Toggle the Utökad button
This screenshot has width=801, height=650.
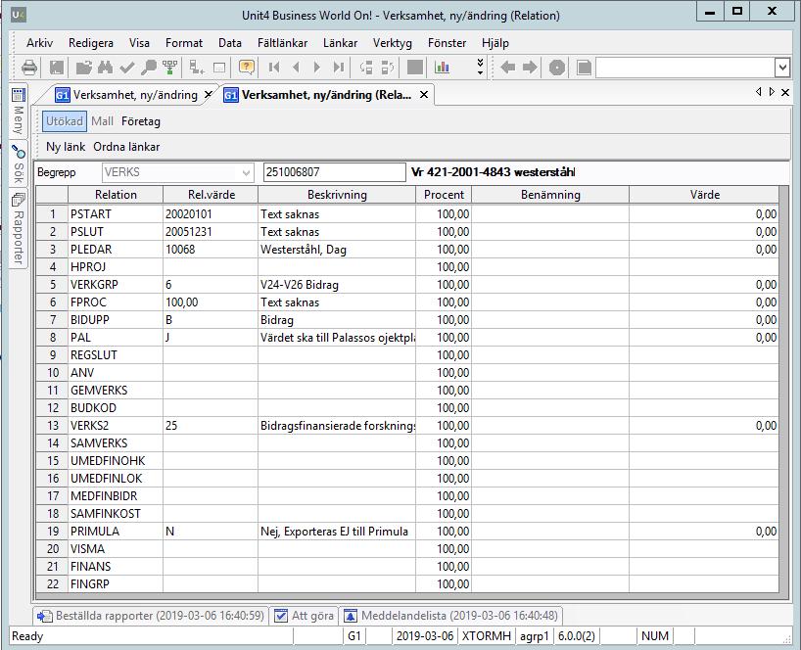click(65, 121)
